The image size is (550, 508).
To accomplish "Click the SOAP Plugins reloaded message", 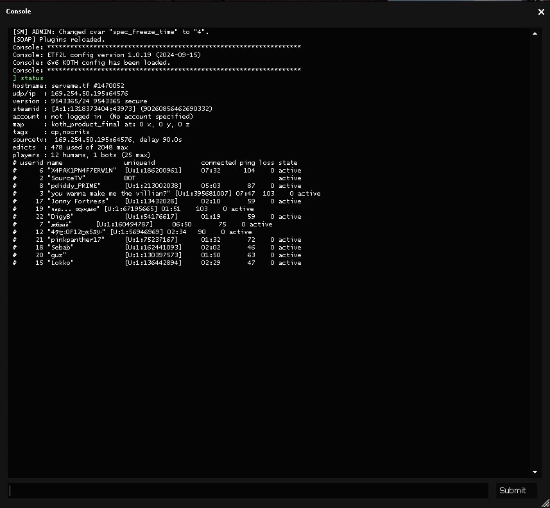I will coord(58,40).
